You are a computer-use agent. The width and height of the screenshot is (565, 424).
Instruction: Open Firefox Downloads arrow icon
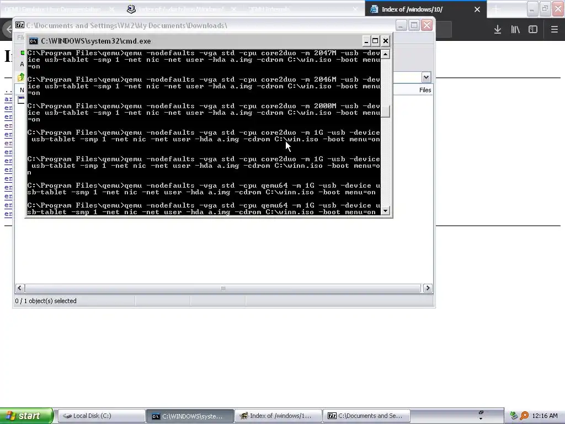pyautogui.click(x=498, y=30)
